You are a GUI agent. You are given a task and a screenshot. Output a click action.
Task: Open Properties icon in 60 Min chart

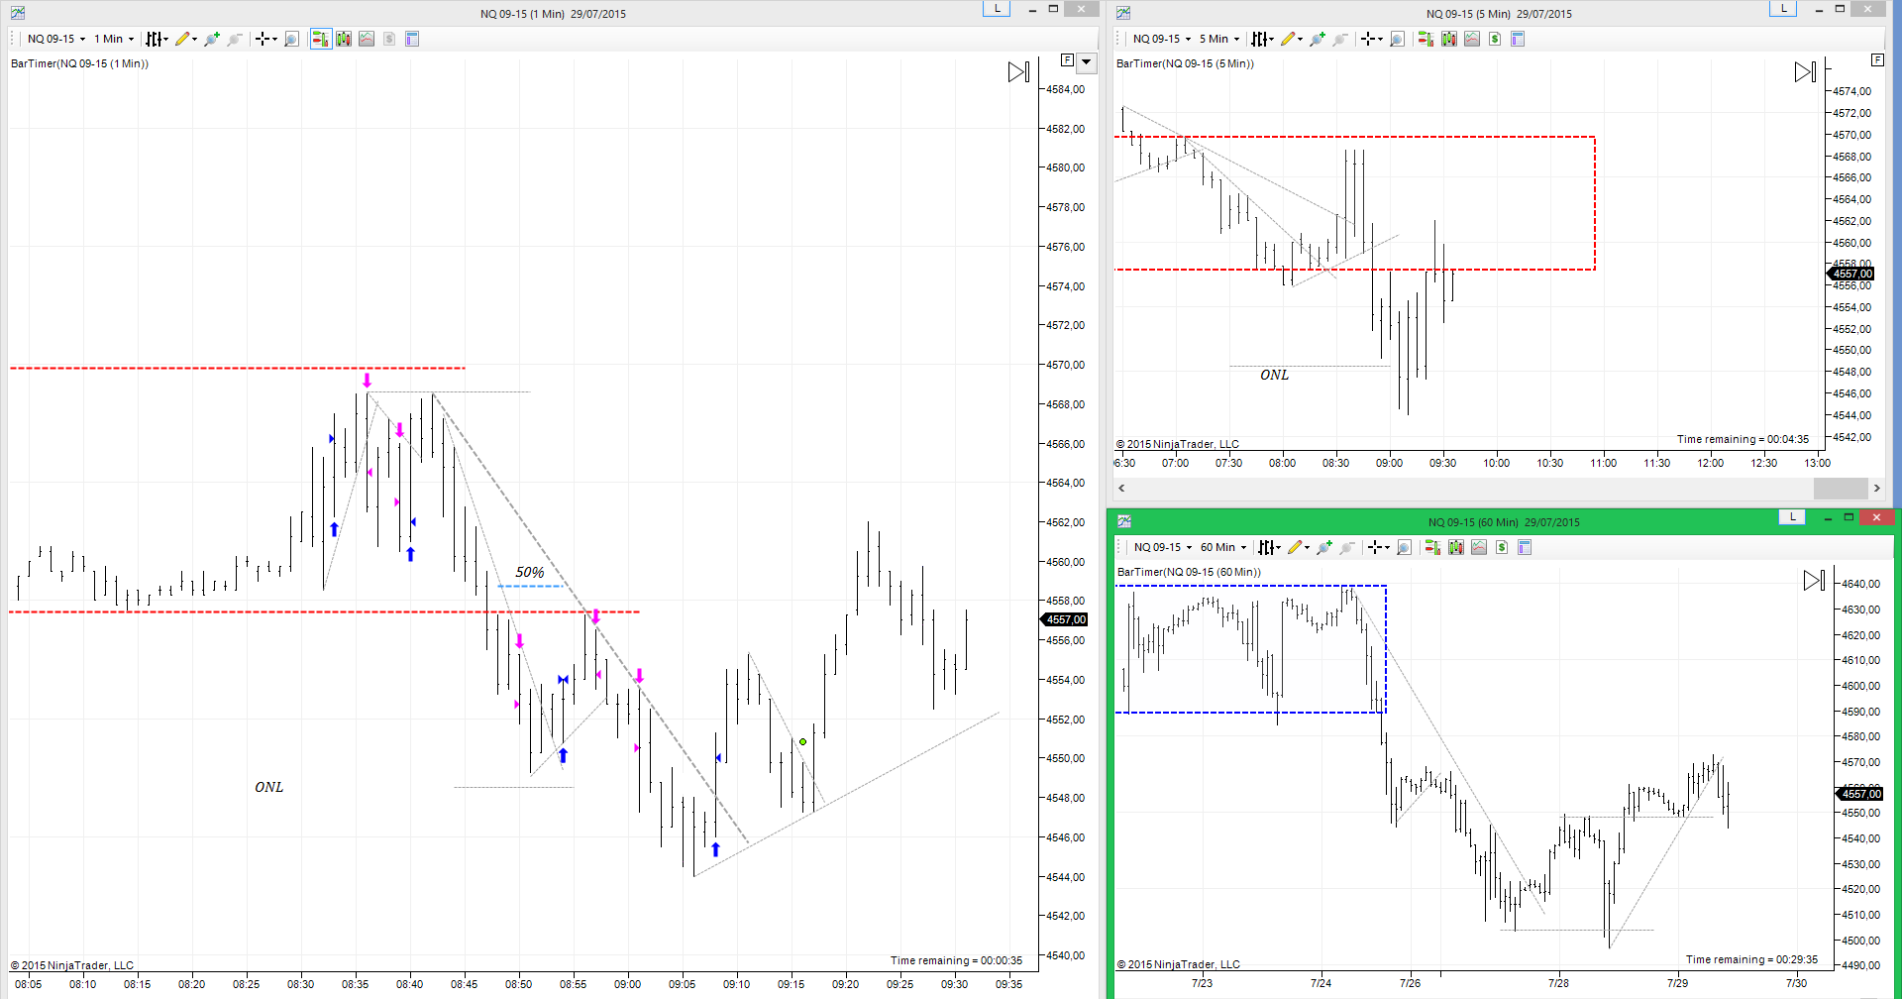(1525, 547)
